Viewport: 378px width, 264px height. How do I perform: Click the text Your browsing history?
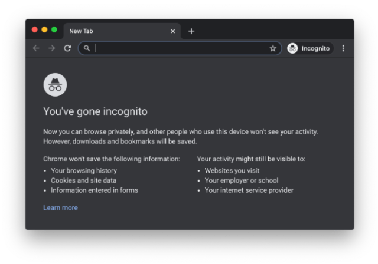pos(84,171)
